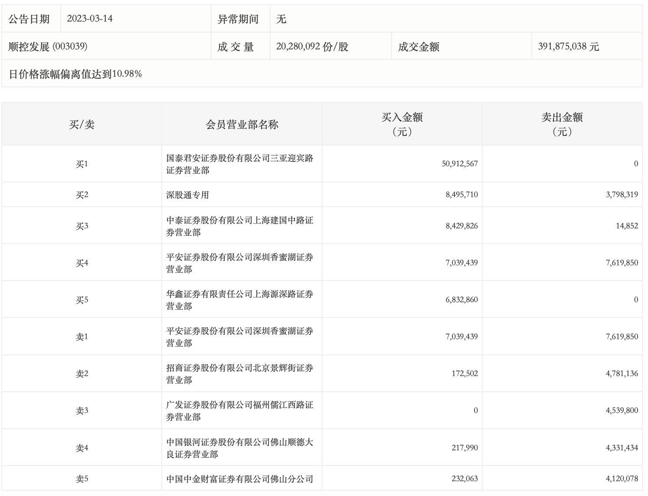648x496 pixels.
Task: Click 中国中金财富证券佛山分公司 name
Action: click(x=239, y=479)
